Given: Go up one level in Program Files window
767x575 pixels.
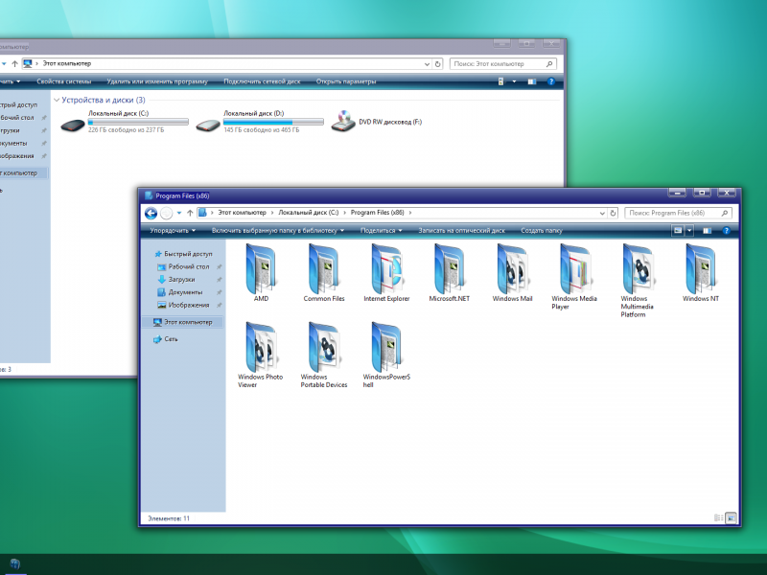Looking at the screenshot, I should pos(190,213).
